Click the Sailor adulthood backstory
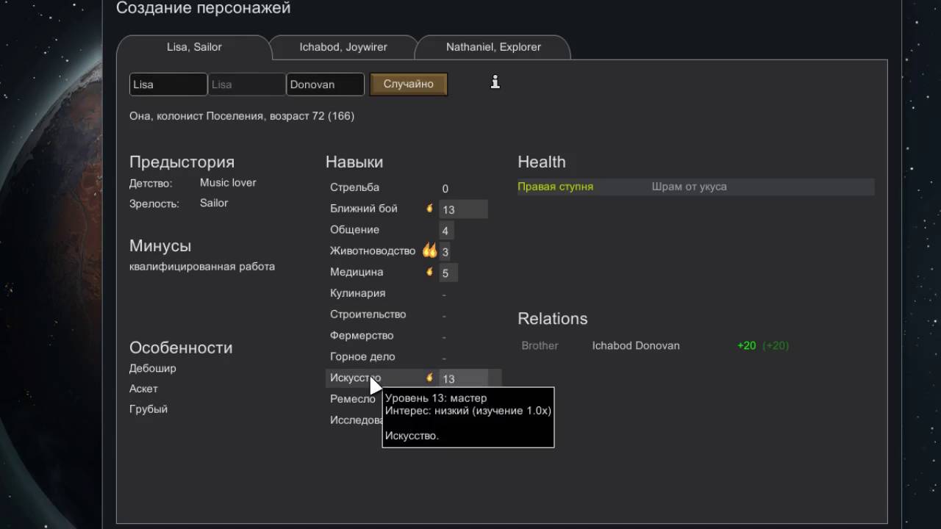 [214, 203]
